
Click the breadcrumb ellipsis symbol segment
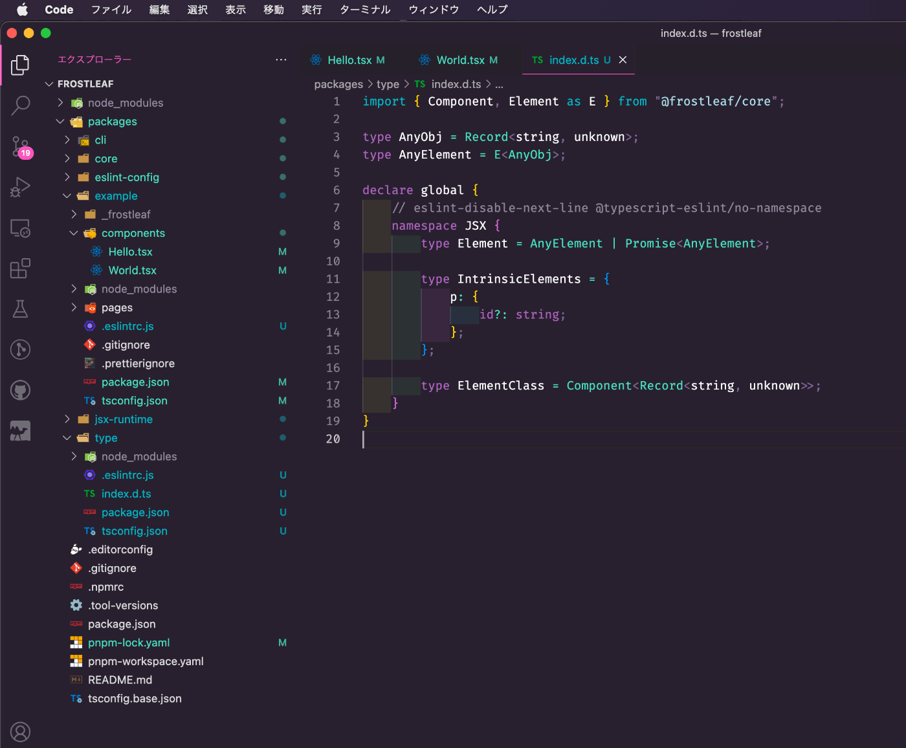coord(499,85)
